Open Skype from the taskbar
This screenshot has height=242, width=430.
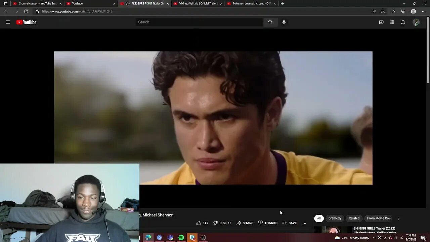coord(192,238)
